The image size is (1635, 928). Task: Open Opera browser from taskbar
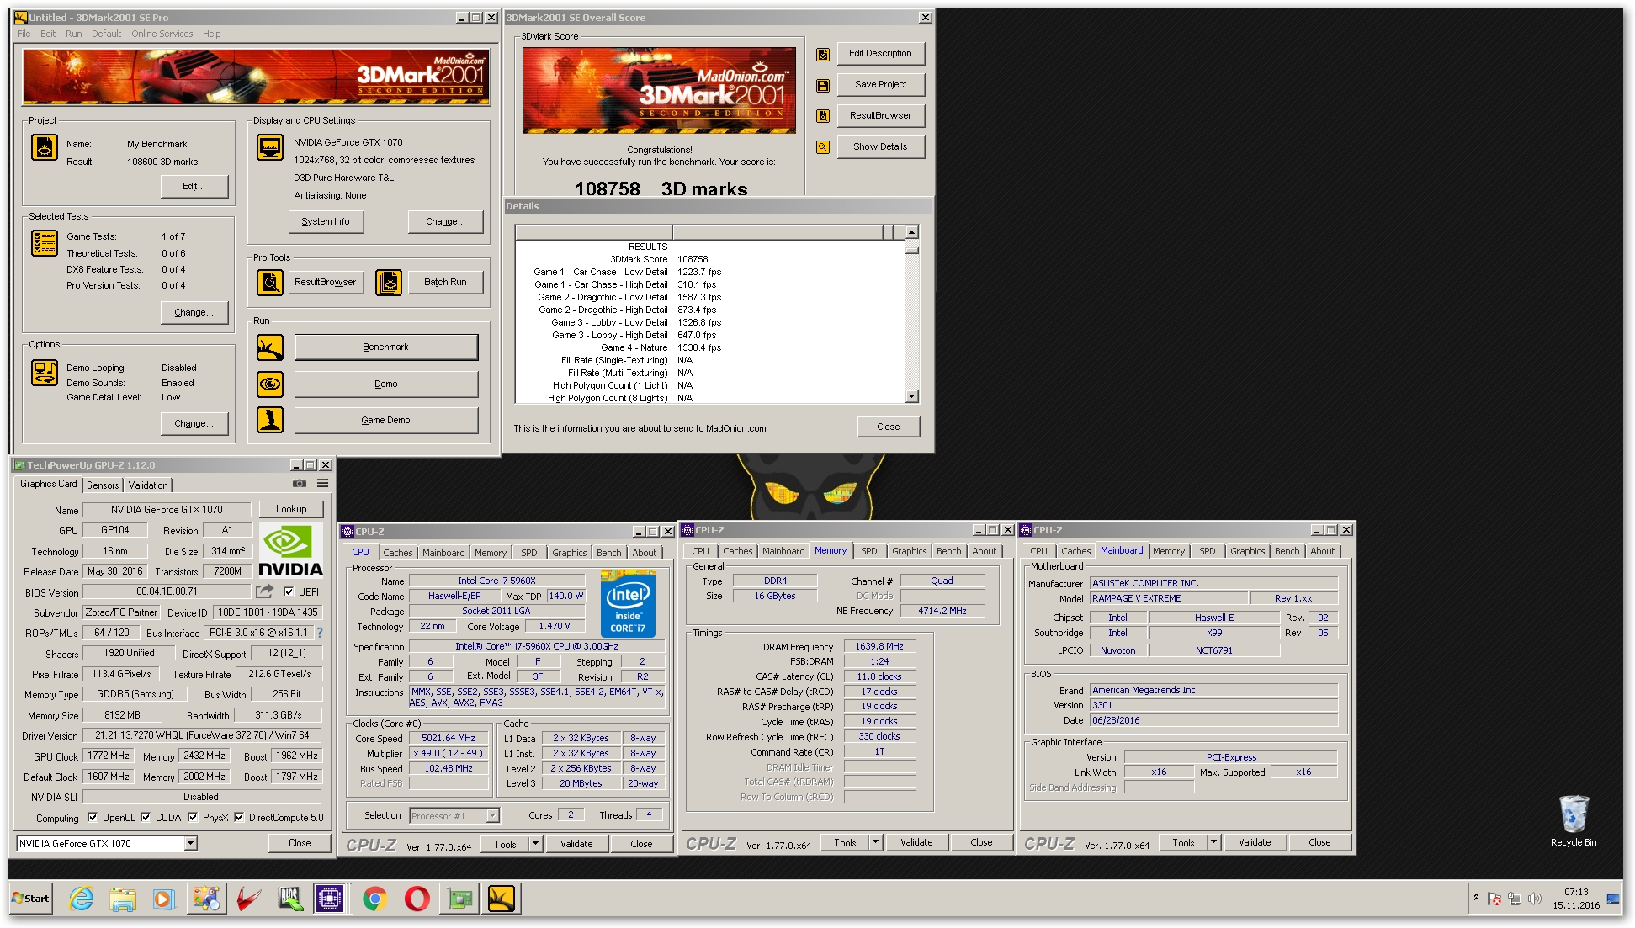[417, 899]
